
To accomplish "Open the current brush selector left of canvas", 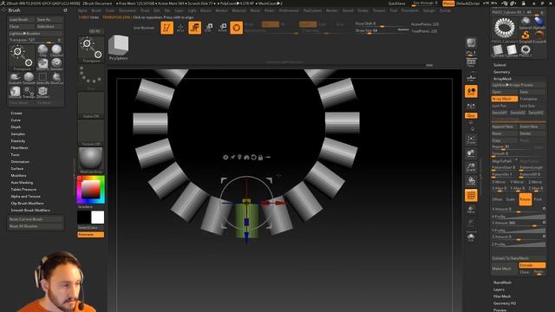I will pyautogui.click(x=91, y=49).
